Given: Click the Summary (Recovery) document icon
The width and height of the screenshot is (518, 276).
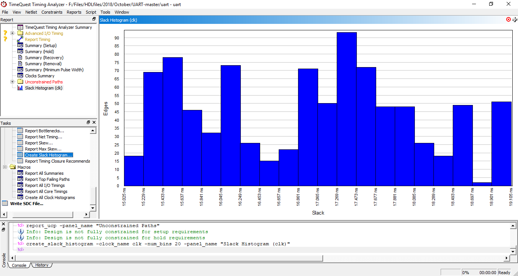Looking at the screenshot, I should 20,58.
